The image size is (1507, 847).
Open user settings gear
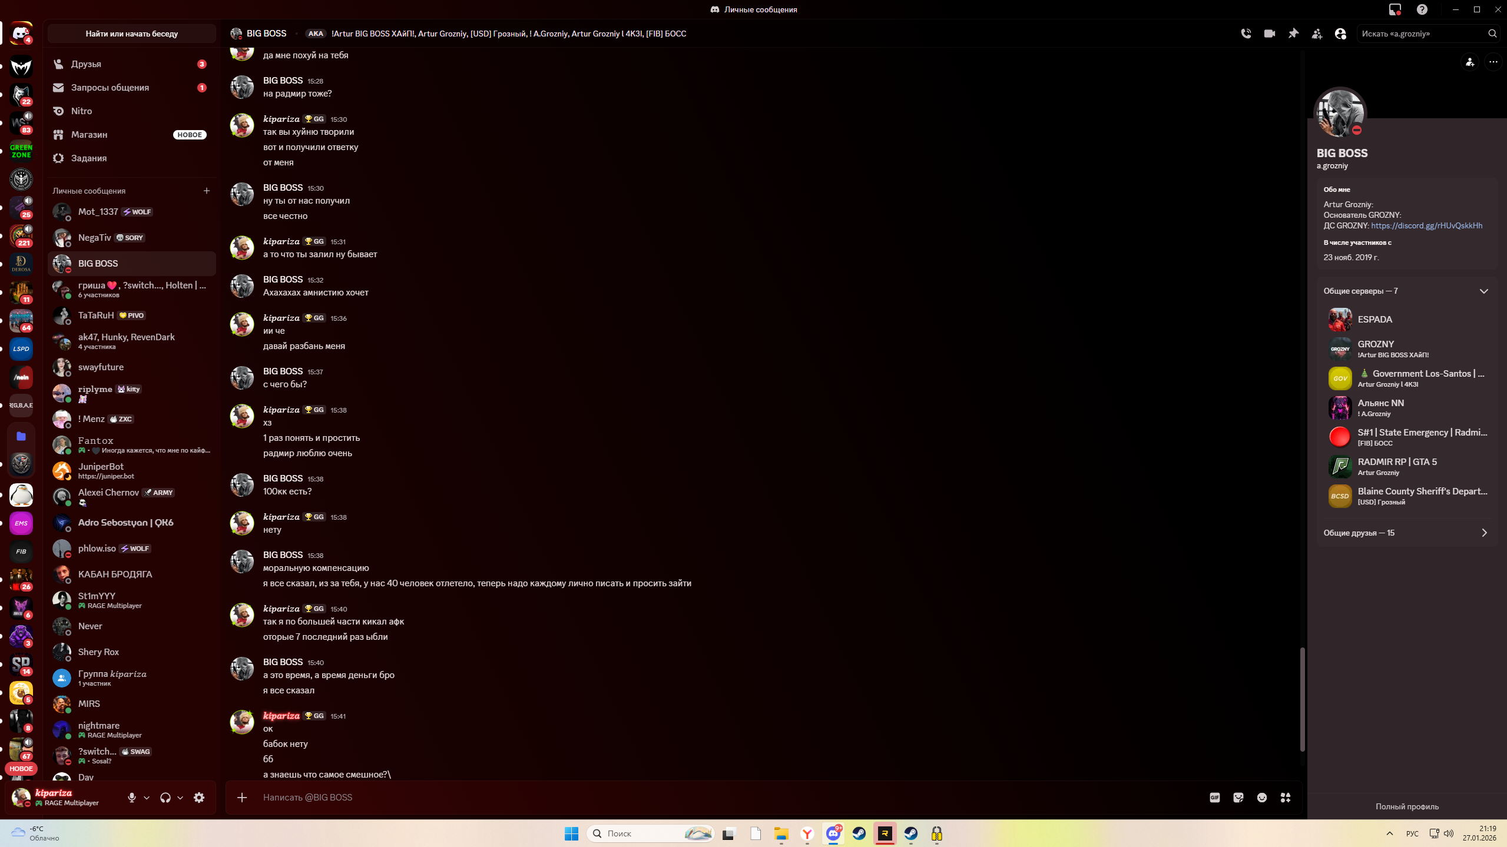199,798
